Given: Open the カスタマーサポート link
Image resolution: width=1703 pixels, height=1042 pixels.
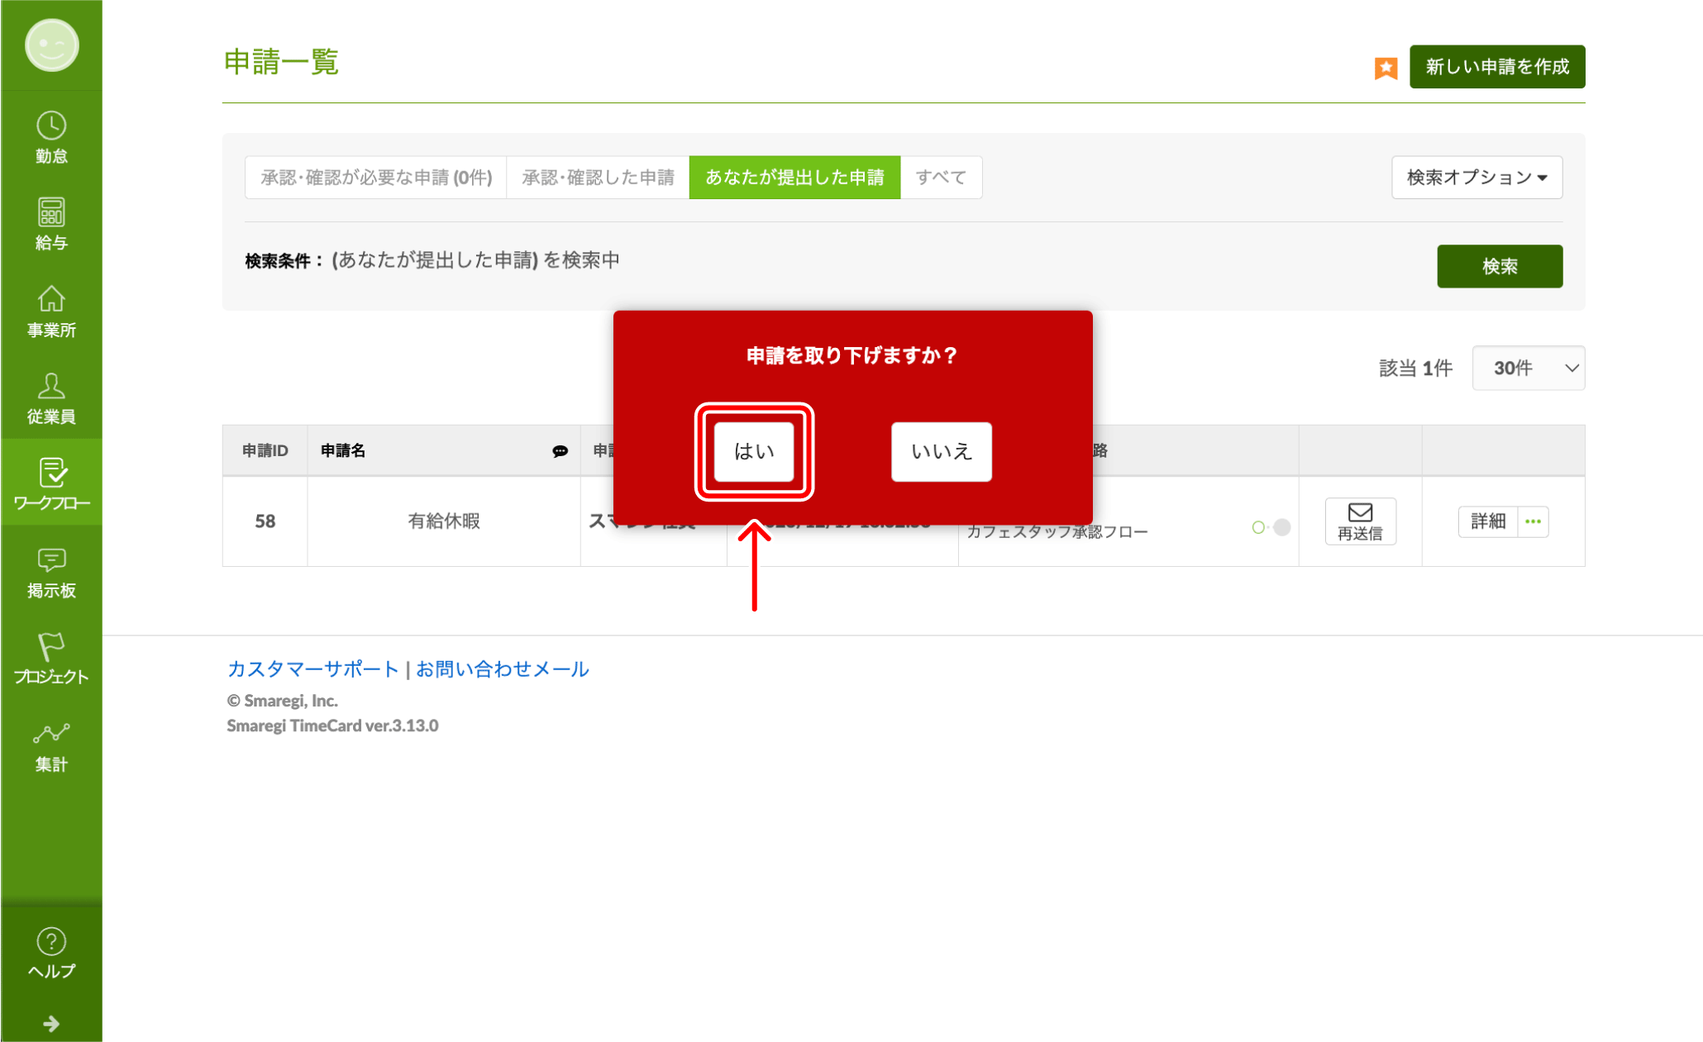Looking at the screenshot, I should (x=312, y=669).
